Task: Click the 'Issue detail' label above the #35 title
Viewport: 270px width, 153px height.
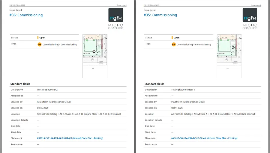Action: 150,10
